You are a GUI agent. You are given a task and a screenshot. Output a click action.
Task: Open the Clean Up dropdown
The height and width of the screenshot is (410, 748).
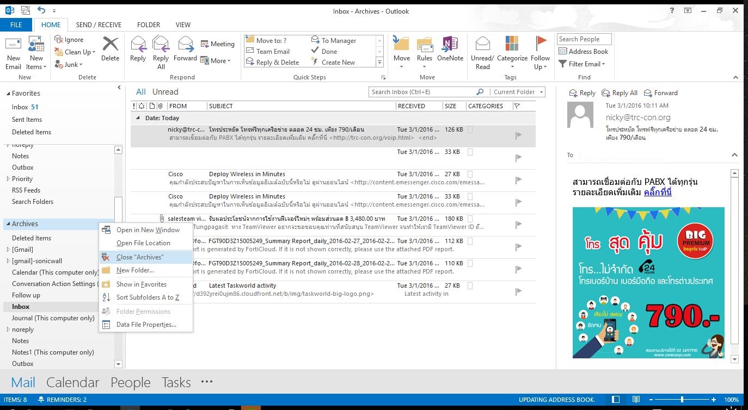pyautogui.click(x=75, y=52)
